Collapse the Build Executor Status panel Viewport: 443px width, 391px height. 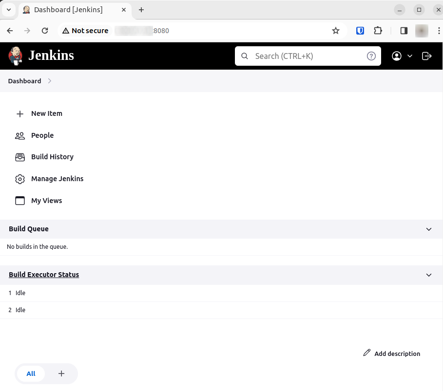(429, 275)
